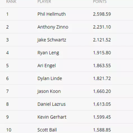Select the 2,598.59 points value

[102, 14]
